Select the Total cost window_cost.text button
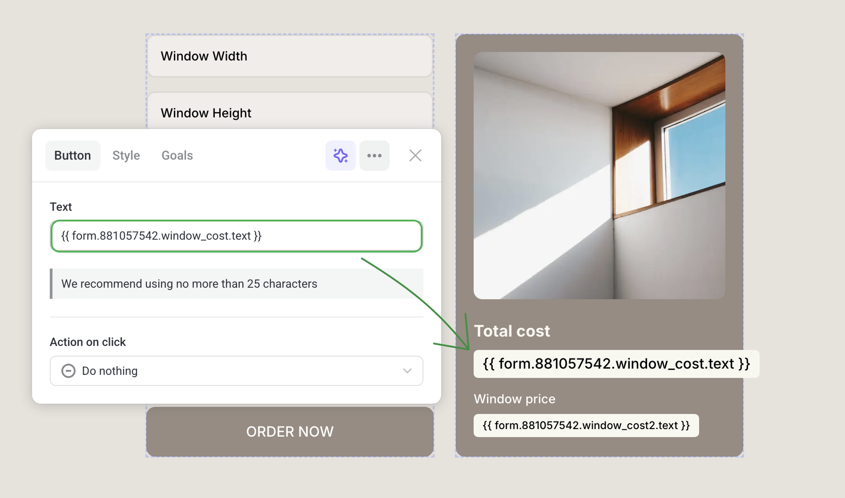Image resolution: width=845 pixels, height=498 pixels. 616,364
